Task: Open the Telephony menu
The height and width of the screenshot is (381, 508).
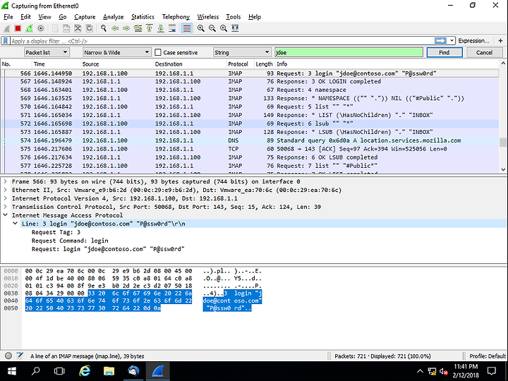Action: point(176,17)
